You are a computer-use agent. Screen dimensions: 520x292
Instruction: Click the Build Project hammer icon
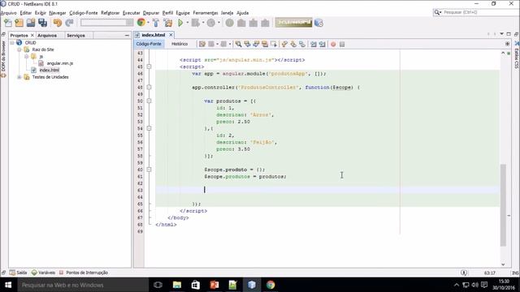[156, 23]
